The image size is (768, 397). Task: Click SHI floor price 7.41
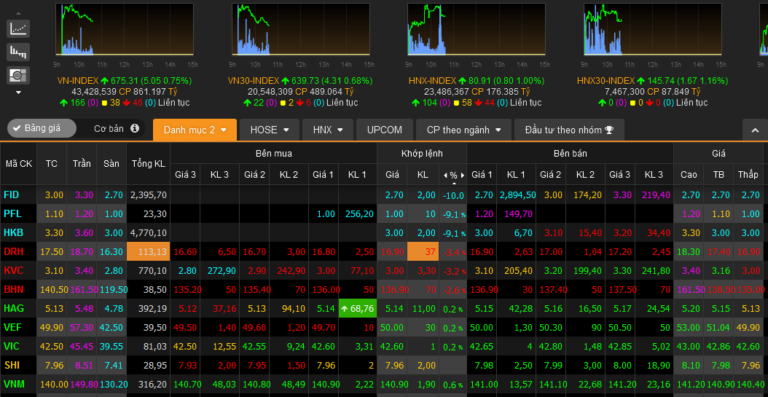113,365
